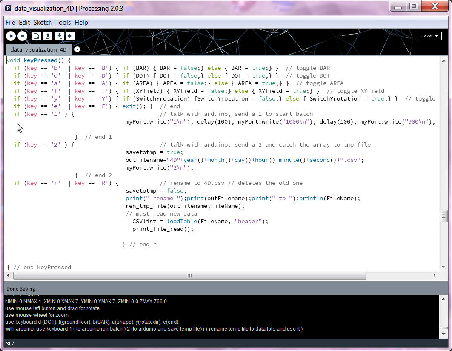452x351 pixels.
Task: Open the Tools menu
Action: click(x=63, y=23)
